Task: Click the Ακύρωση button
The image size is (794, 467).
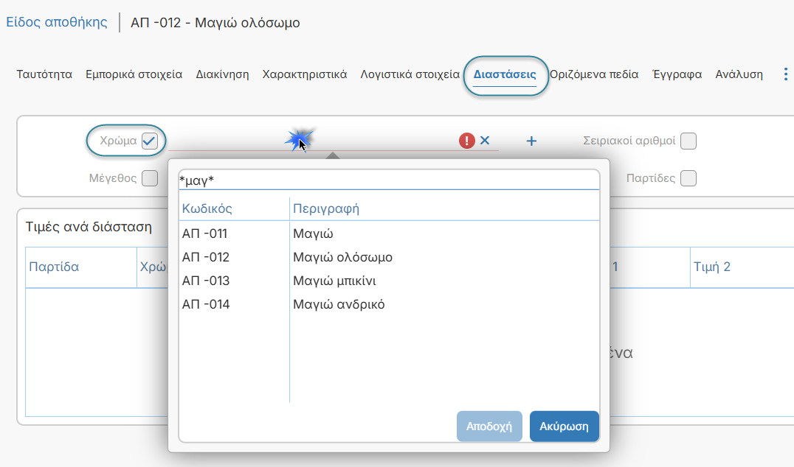Action: [564, 426]
